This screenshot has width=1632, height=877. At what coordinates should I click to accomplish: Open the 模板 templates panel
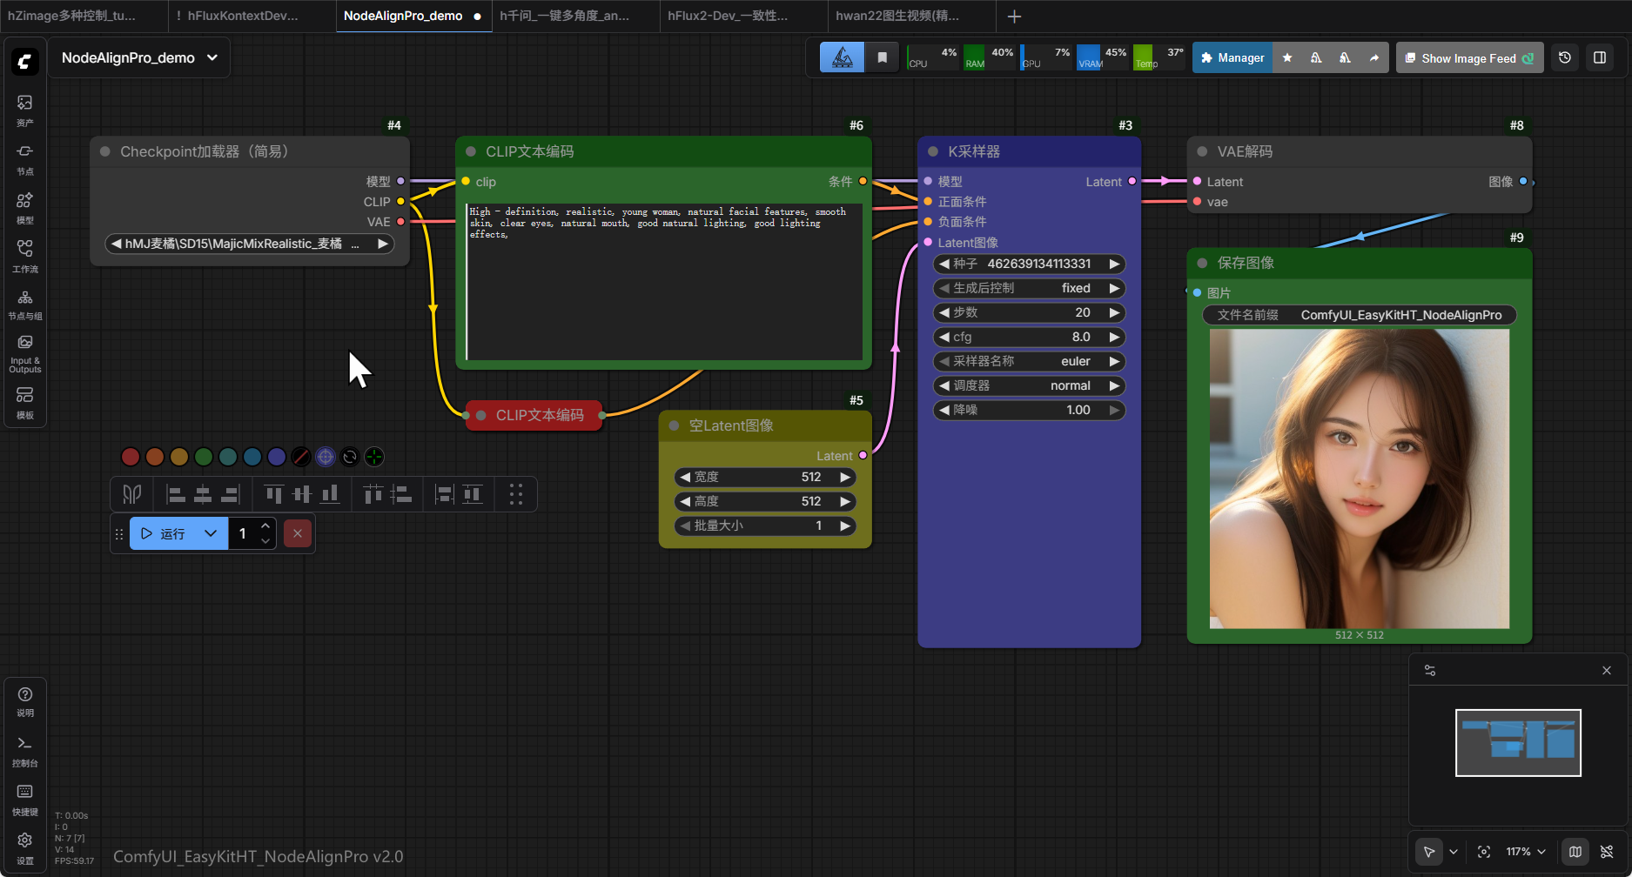pyautogui.click(x=25, y=403)
